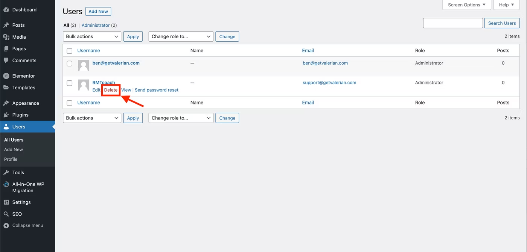Image resolution: width=527 pixels, height=252 pixels.
Task: Open Add New under Users submenu
Action: (14, 149)
